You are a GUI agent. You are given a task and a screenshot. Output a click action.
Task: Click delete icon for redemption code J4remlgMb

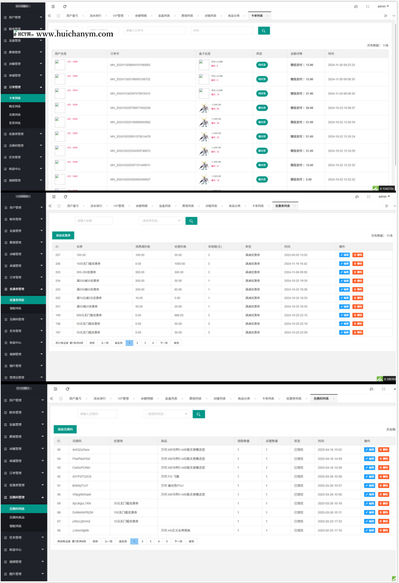[x=383, y=530]
